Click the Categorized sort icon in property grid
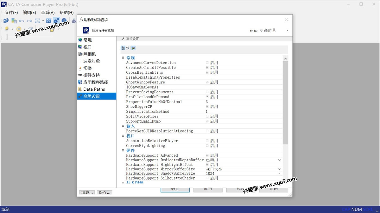Image resolution: width=380 pixels, height=213 pixels. coord(123,48)
